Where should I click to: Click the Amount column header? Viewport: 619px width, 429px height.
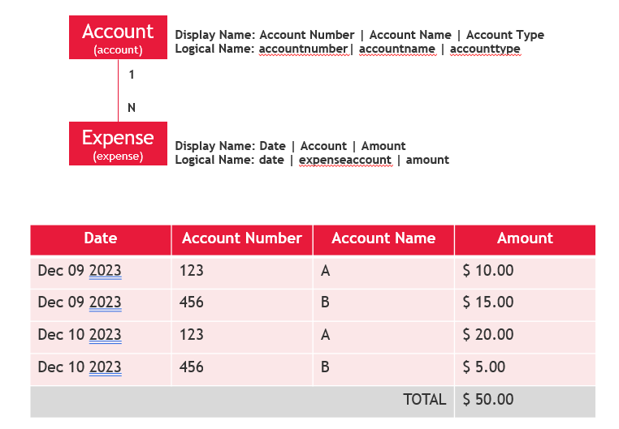point(525,238)
